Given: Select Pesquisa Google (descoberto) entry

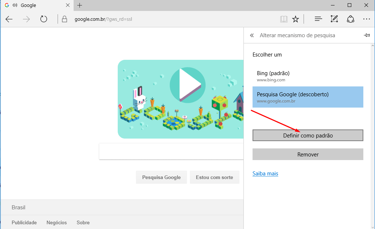Looking at the screenshot, I should (308, 97).
